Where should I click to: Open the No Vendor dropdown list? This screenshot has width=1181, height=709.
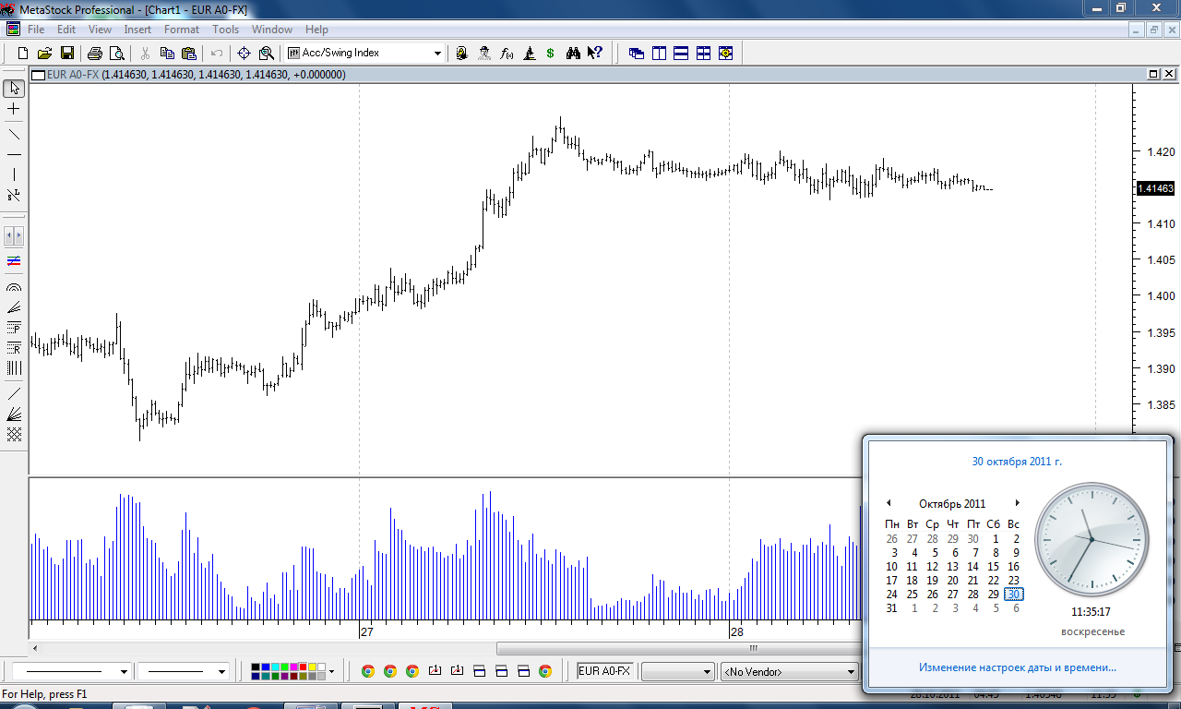[850, 672]
